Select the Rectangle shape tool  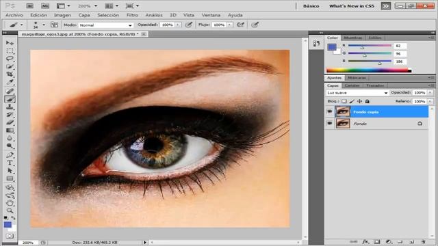[x=10, y=178]
